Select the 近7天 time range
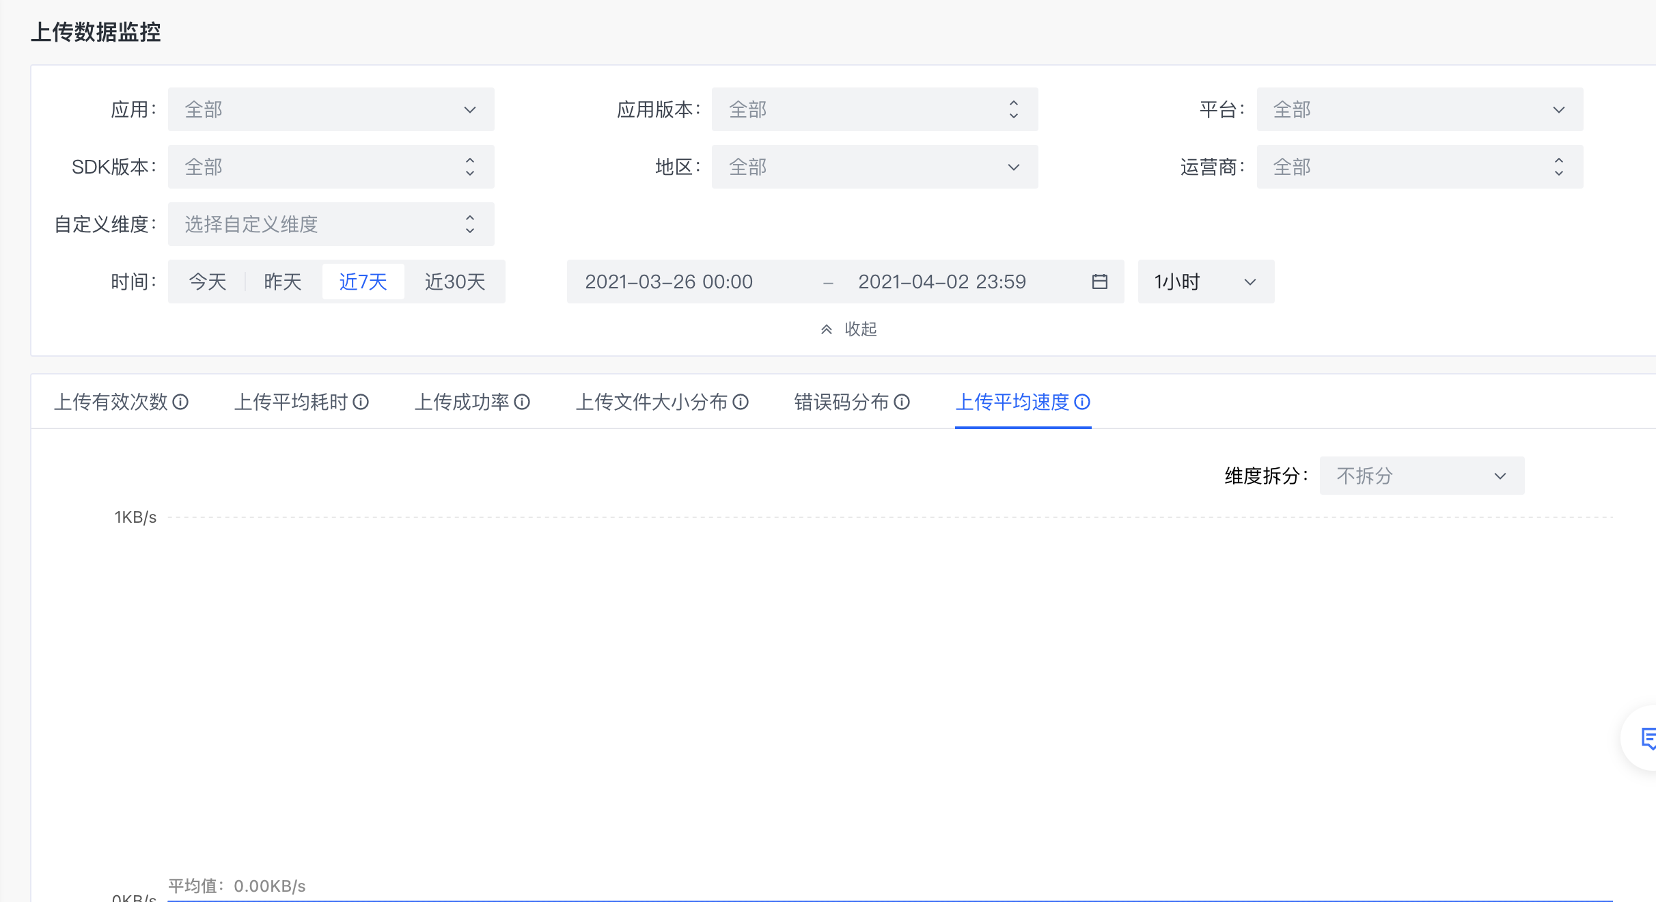The image size is (1656, 902). pyautogui.click(x=363, y=282)
